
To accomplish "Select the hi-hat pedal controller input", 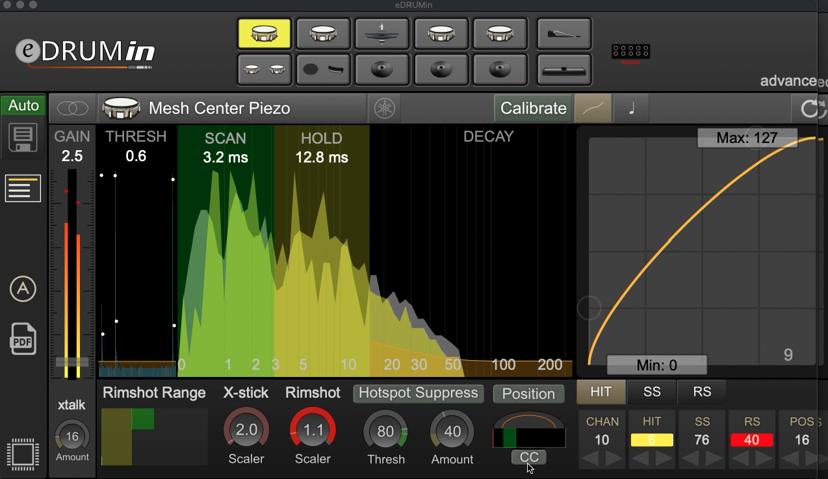I will [x=564, y=33].
